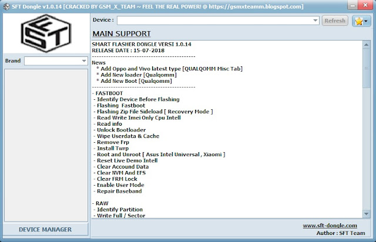Click 'Read Write Imei Only Cpu Intell' line

point(137,117)
